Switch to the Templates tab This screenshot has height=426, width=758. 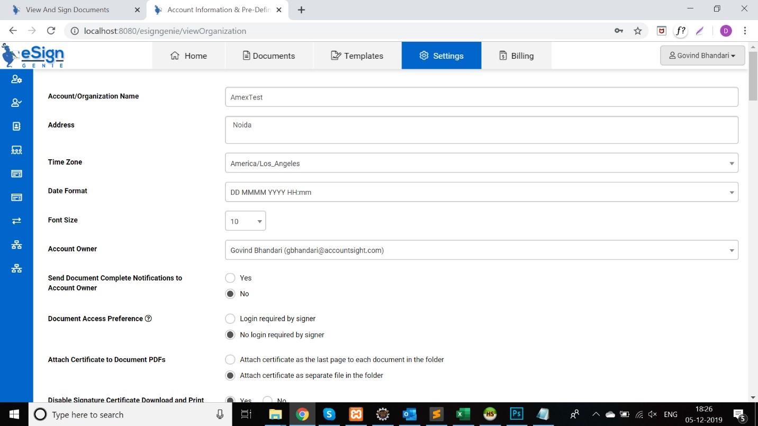tap(357, 55)
